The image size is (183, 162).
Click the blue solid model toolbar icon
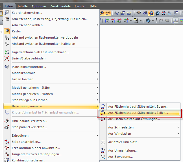(148, 21)
